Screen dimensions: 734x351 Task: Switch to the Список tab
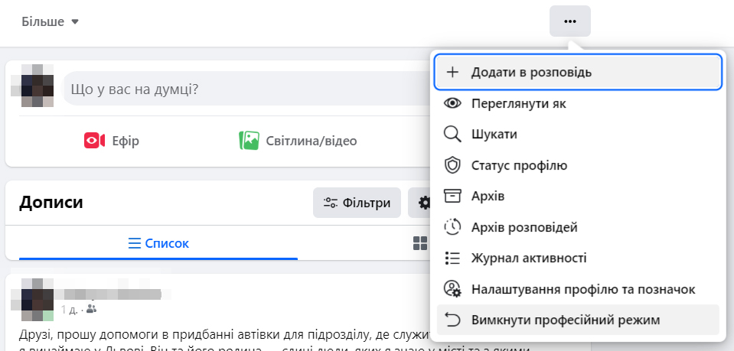[x=158, y=244]
